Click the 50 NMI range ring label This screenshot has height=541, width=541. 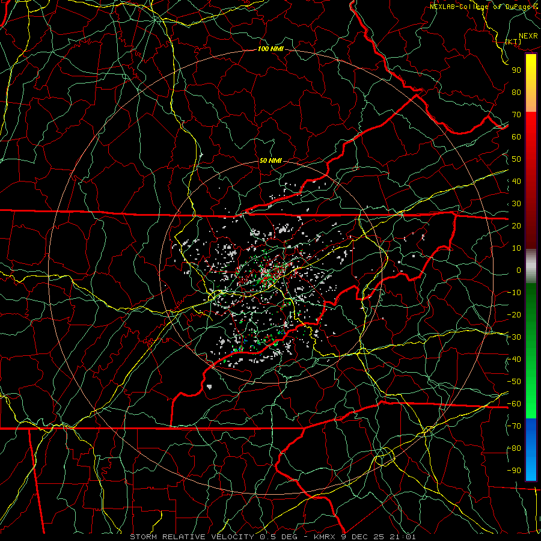coord(270,160)
